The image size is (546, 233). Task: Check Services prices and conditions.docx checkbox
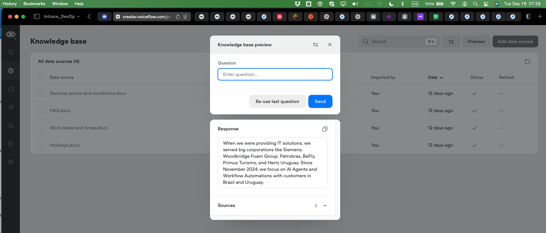[41, 94]
